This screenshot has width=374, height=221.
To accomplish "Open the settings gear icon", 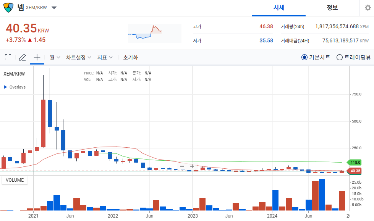I will [368, 8].
